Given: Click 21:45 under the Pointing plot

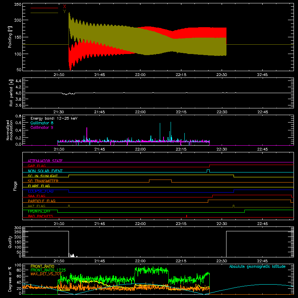Looking at the screenshot, I should (99, 75).
